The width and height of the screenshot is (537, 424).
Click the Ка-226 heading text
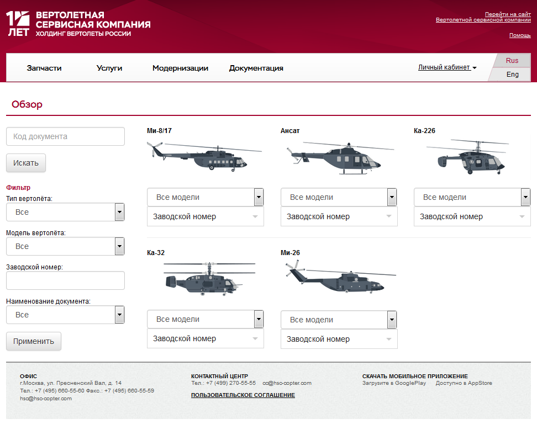click(x=424, y=131)
